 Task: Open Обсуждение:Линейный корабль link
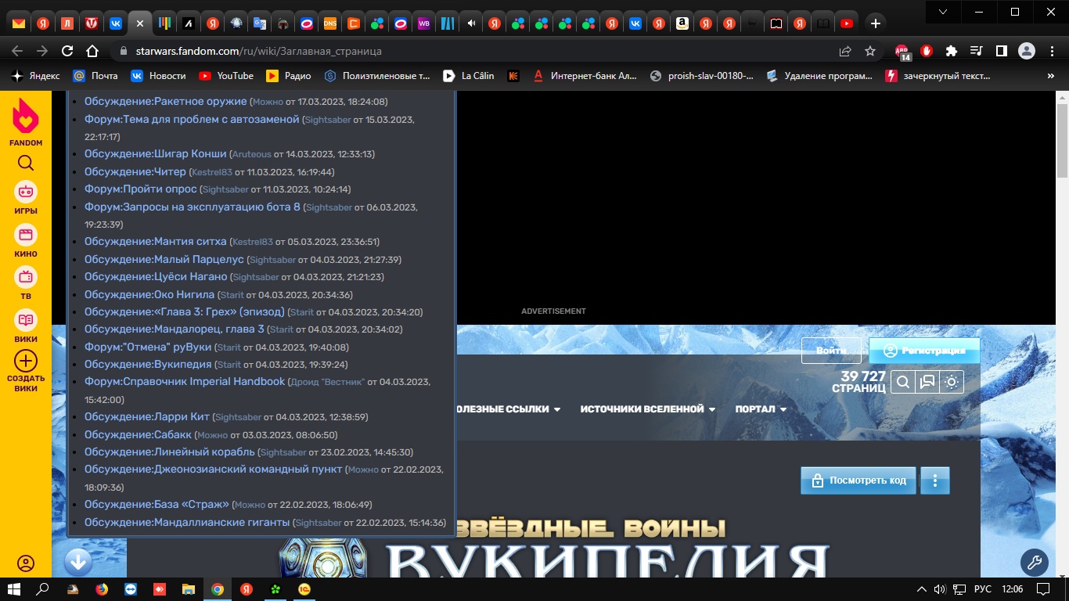(170, 452)
